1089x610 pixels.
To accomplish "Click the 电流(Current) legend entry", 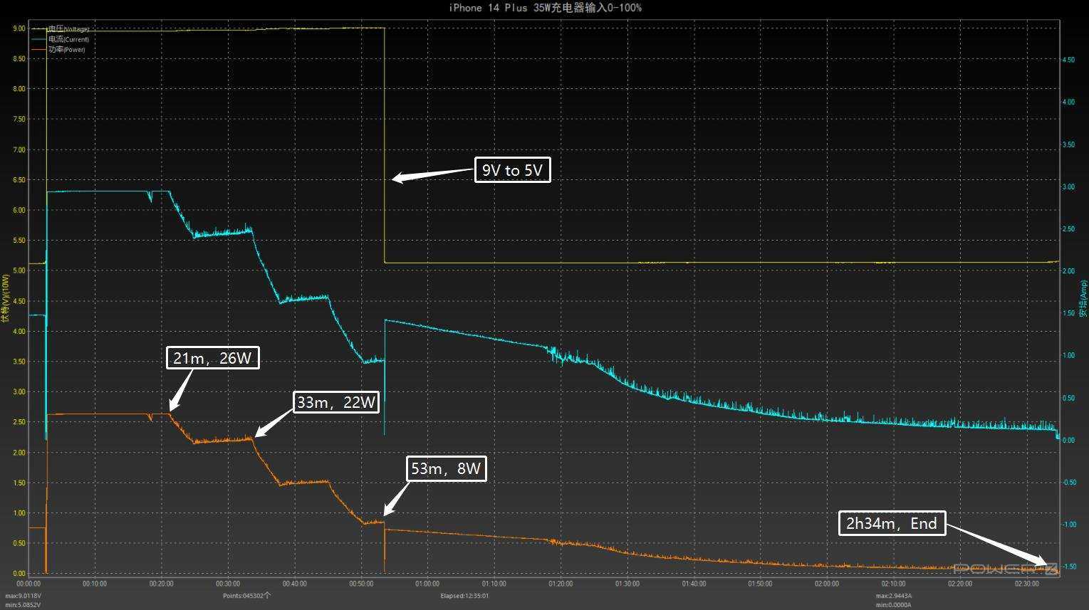I will 61,39.
